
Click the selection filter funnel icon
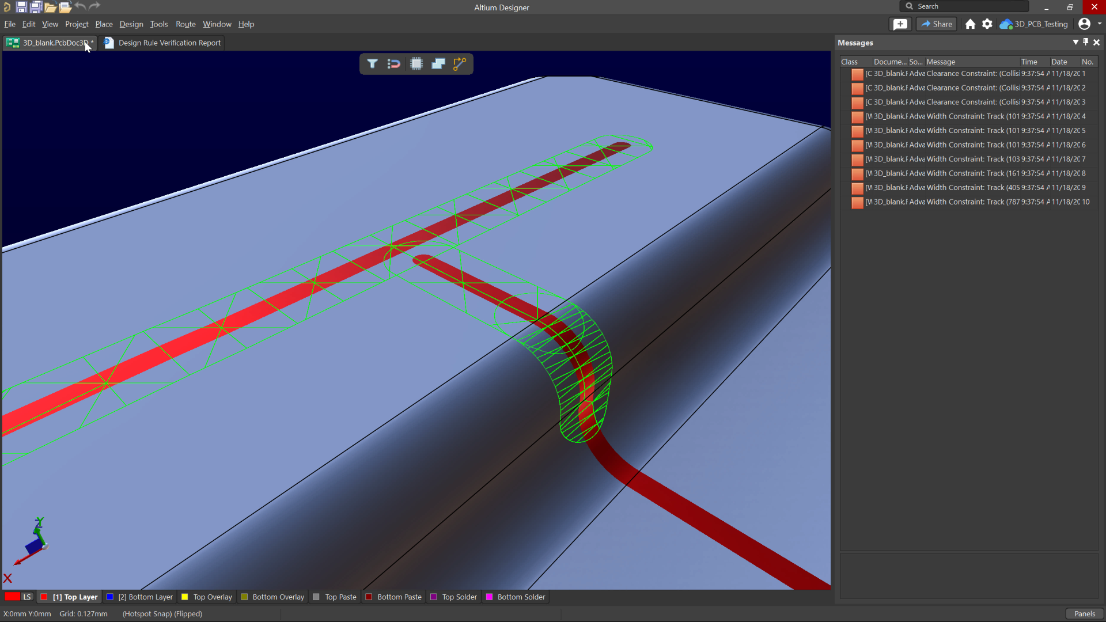coord(372,64)
